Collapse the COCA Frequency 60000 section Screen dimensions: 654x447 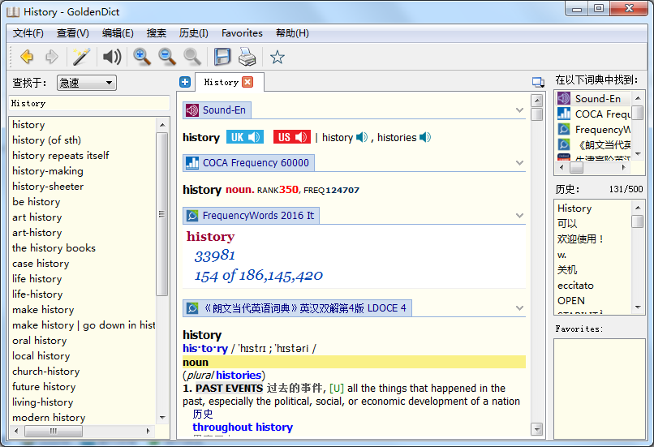(x=519, y=163)
